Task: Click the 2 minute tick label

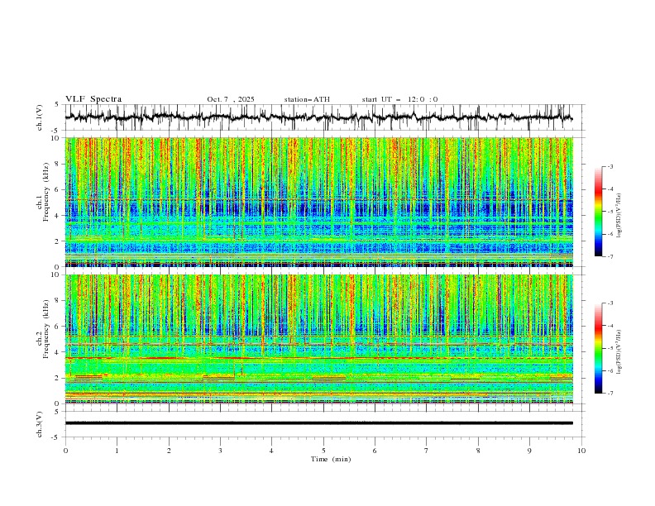Action: 169,451
